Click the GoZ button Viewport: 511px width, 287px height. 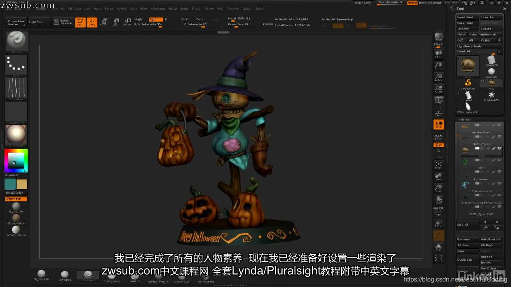(461, 40)
